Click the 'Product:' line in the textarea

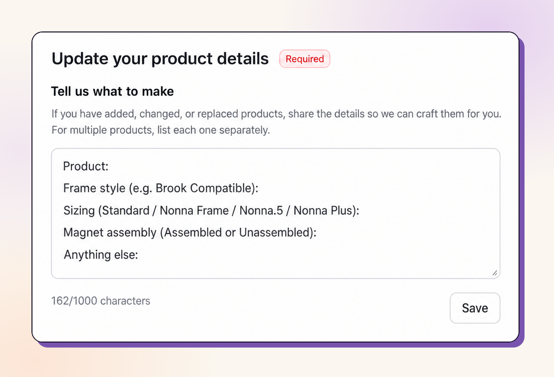point(86,166)
